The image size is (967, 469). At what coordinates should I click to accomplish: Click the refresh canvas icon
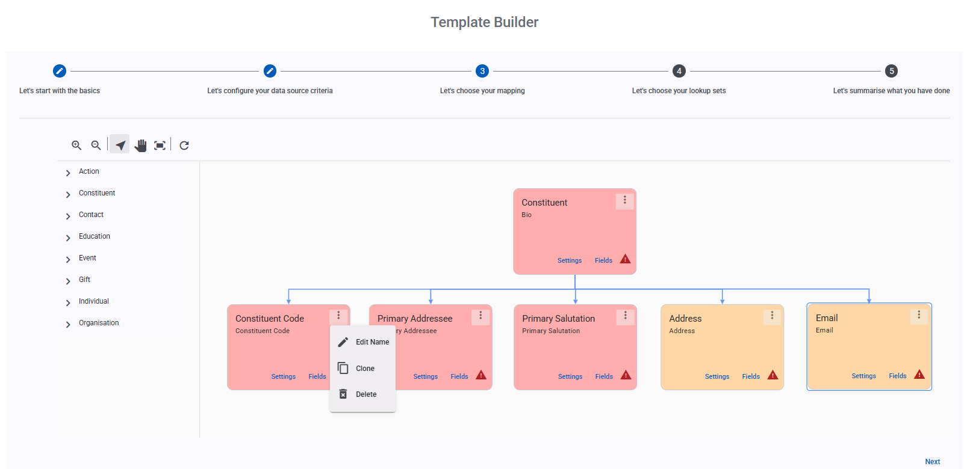pos(184,146)
